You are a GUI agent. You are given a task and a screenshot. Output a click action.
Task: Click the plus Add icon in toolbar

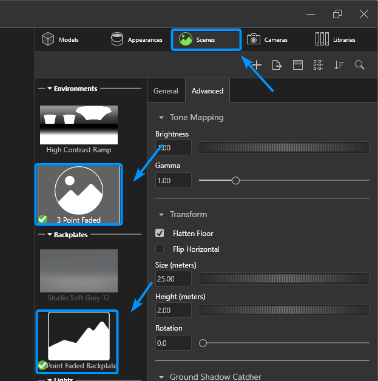[x=257, y=65]
